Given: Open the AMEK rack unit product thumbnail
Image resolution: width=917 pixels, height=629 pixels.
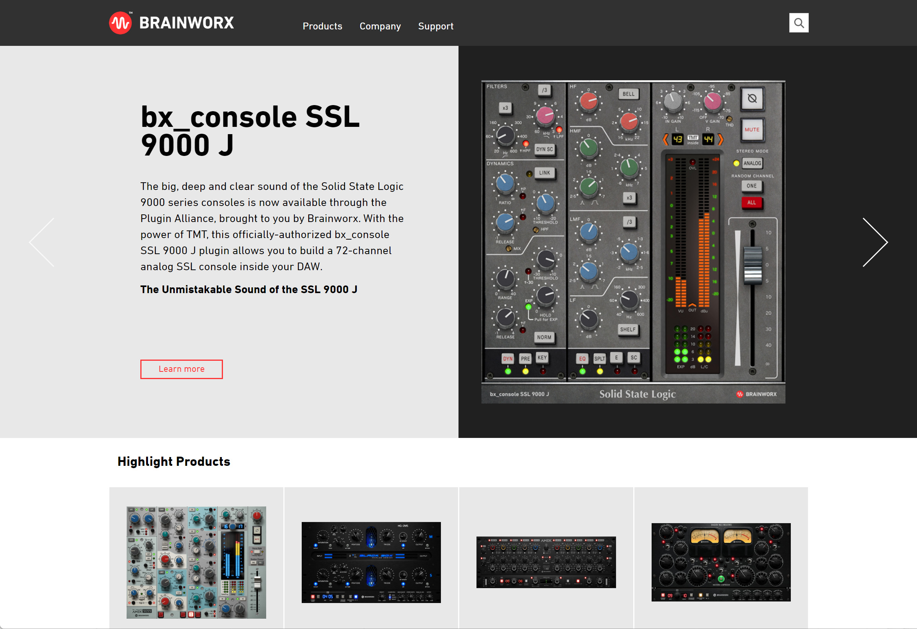Looking at the screenshot, I should [546, 563].
